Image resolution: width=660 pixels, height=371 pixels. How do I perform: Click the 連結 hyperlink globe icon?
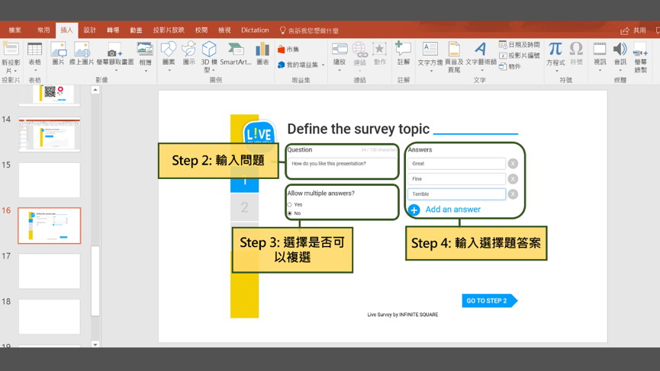[359, 50]
